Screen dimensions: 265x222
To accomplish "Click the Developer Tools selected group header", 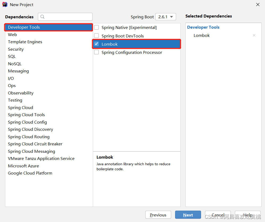I will click(203, 27).
